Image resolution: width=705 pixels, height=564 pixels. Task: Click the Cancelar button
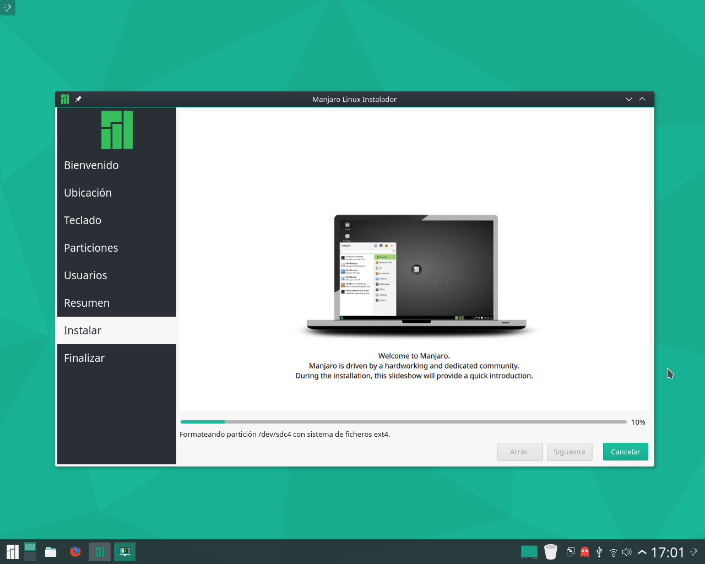(x=626, y=452)
